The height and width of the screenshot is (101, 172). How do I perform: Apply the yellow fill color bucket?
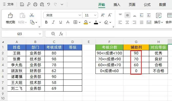pos(86,22)
